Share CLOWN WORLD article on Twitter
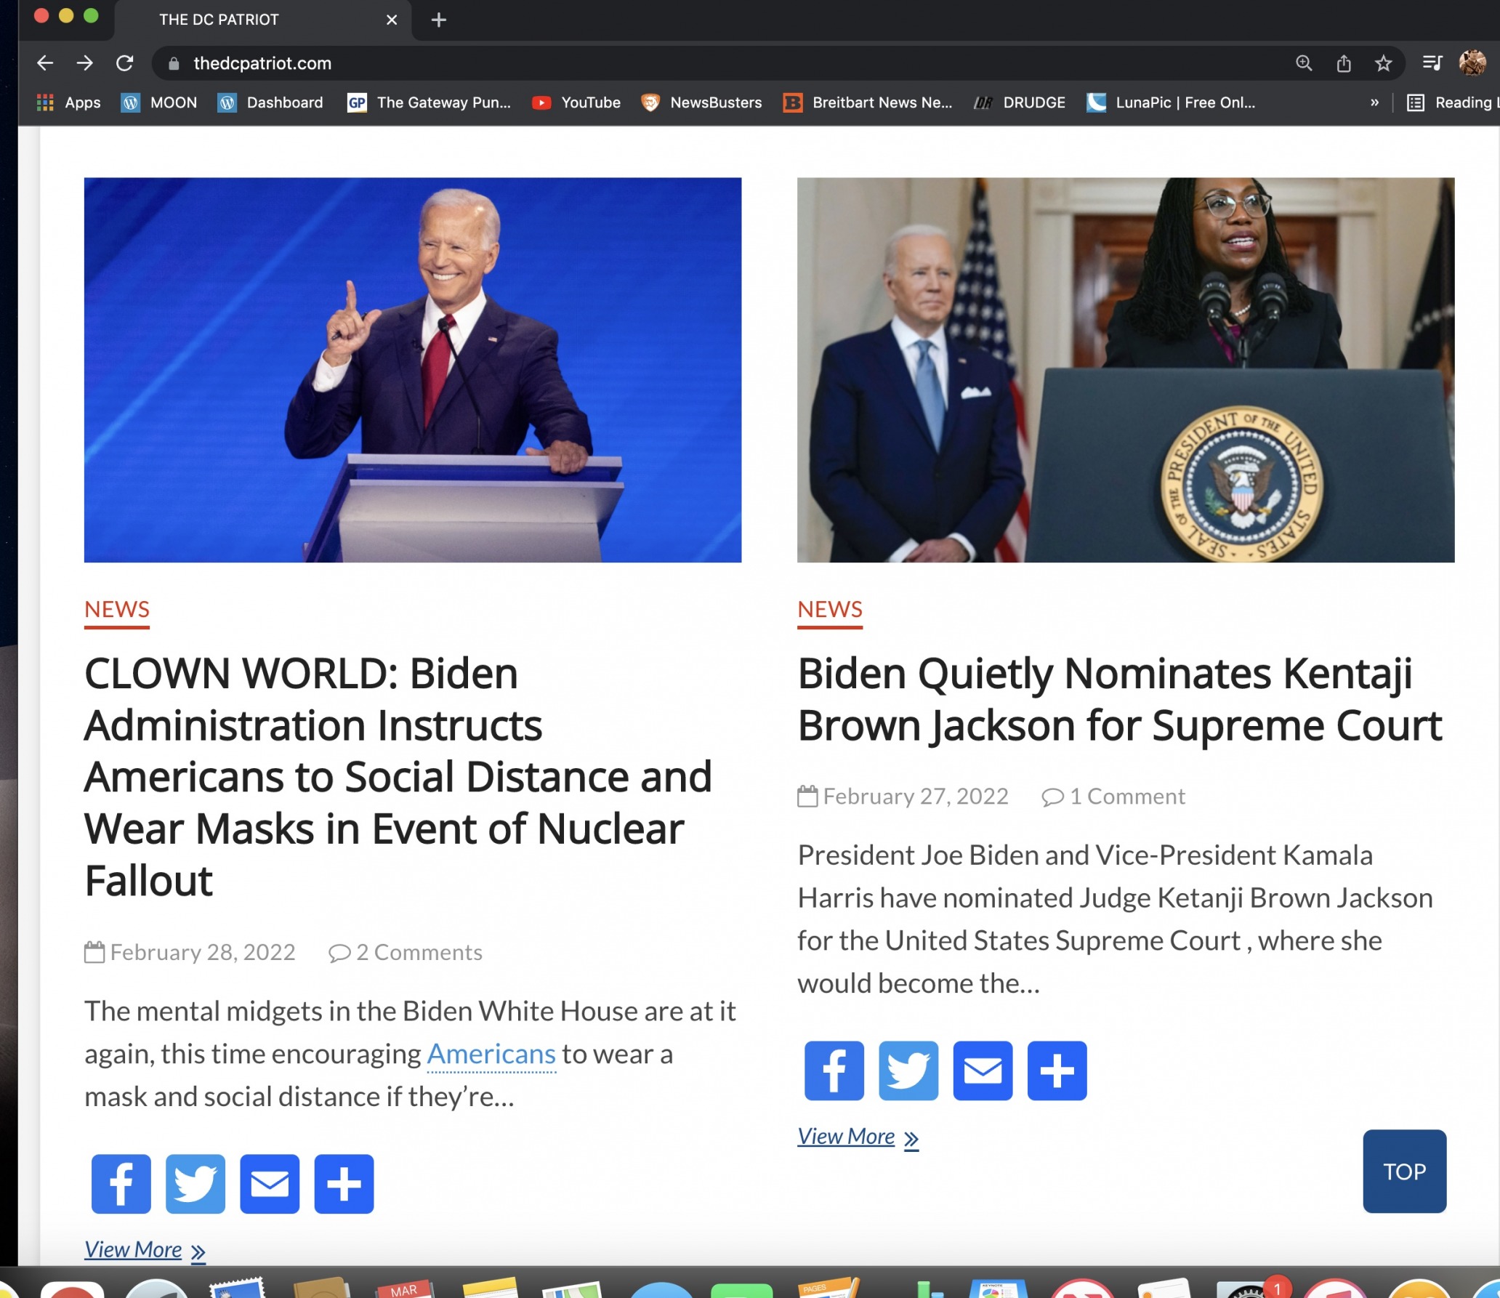Screen dimensions: 1500x1298 (195, 1184)
